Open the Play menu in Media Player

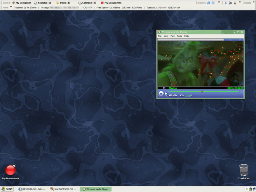(x=172, y=36)
